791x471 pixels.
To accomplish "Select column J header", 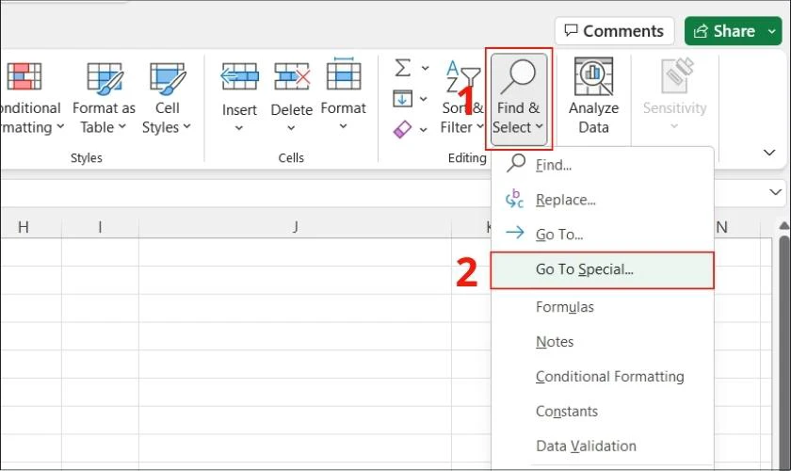I will [295, 227].
